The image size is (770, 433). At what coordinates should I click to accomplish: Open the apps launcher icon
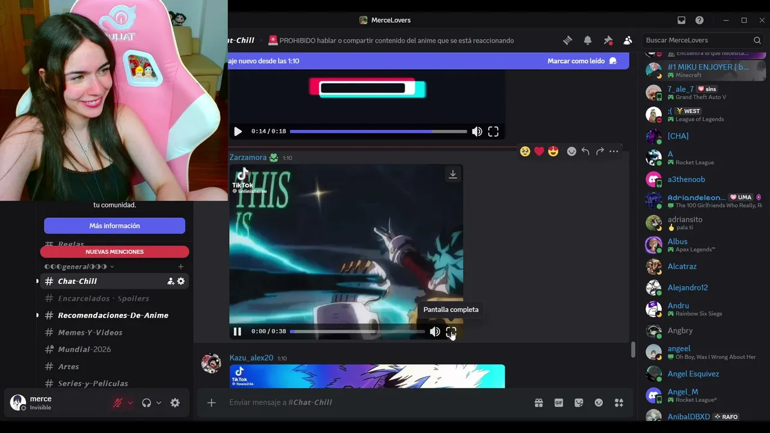point(619,402)
